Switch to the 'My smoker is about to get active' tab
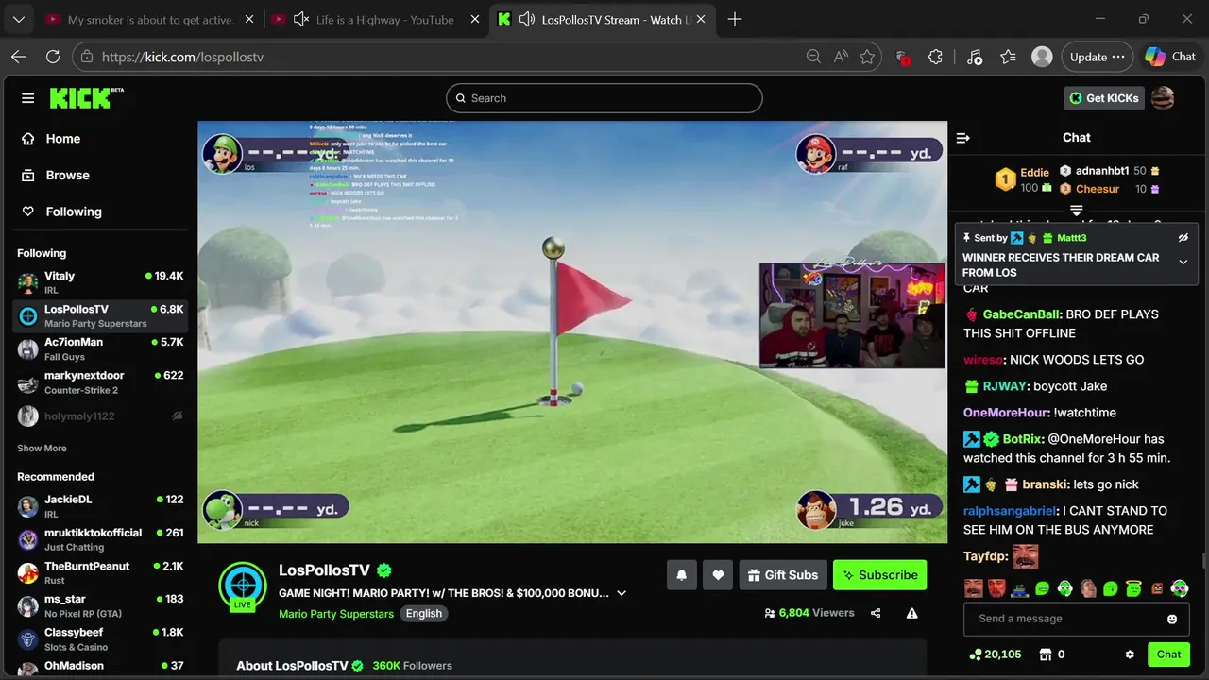1209x680 pixels. click(x=149, y=19)
